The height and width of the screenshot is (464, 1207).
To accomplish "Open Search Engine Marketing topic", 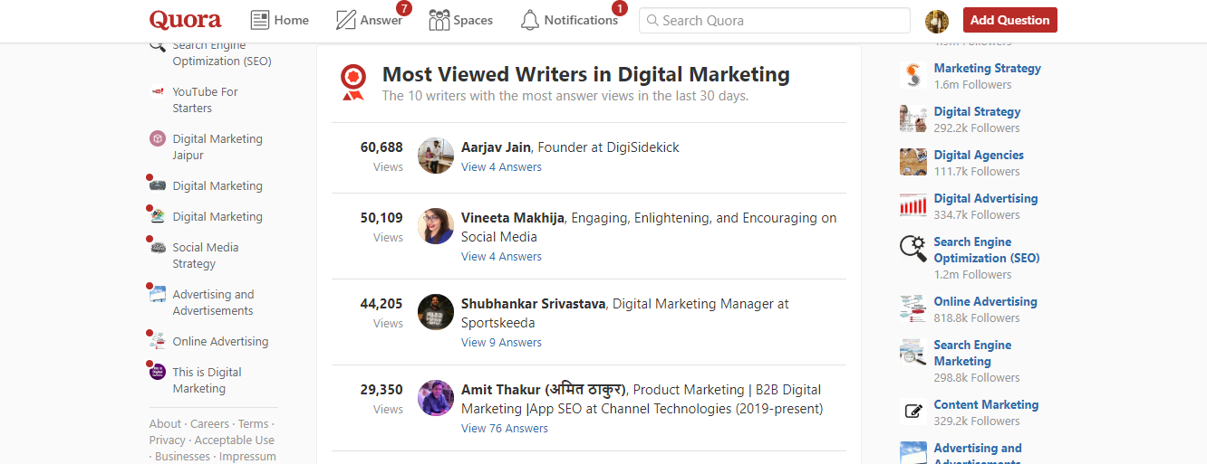I will pos(972,353).
